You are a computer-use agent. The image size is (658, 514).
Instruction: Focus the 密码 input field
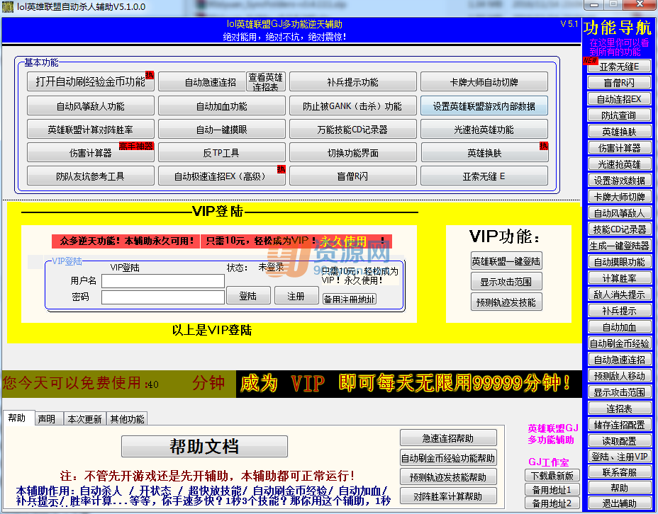163,297
